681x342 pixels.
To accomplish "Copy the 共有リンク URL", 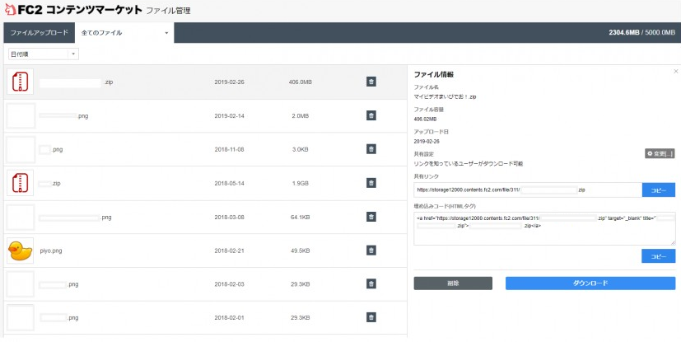I will click(x=658, y=190).
